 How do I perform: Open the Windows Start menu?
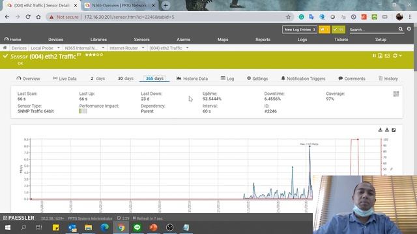8,227
